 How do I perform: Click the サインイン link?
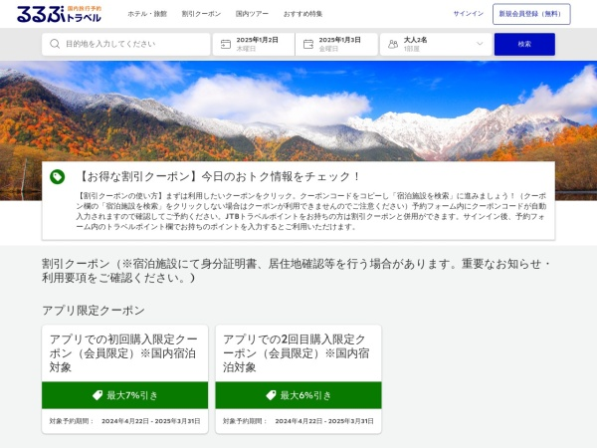click(469, 14)
